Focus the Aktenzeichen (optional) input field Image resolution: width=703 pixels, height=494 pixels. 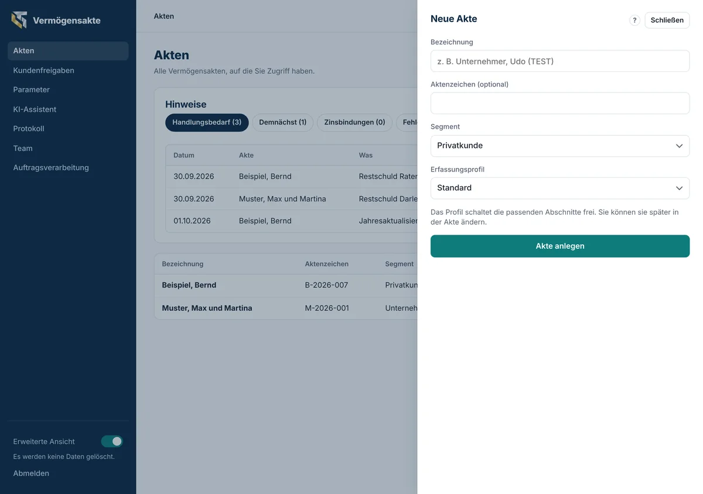[x=559, y=103]
